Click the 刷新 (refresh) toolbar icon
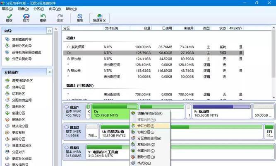 coord(80,18)
